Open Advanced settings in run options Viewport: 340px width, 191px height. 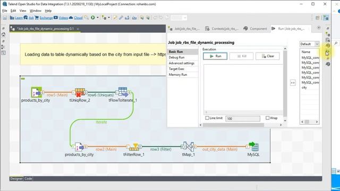183,63
